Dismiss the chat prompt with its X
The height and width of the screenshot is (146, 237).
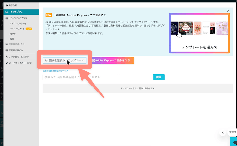222,133
